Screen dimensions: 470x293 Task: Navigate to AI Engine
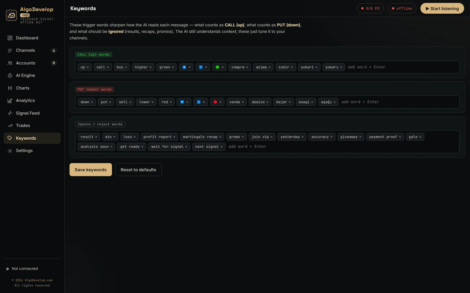32,76
